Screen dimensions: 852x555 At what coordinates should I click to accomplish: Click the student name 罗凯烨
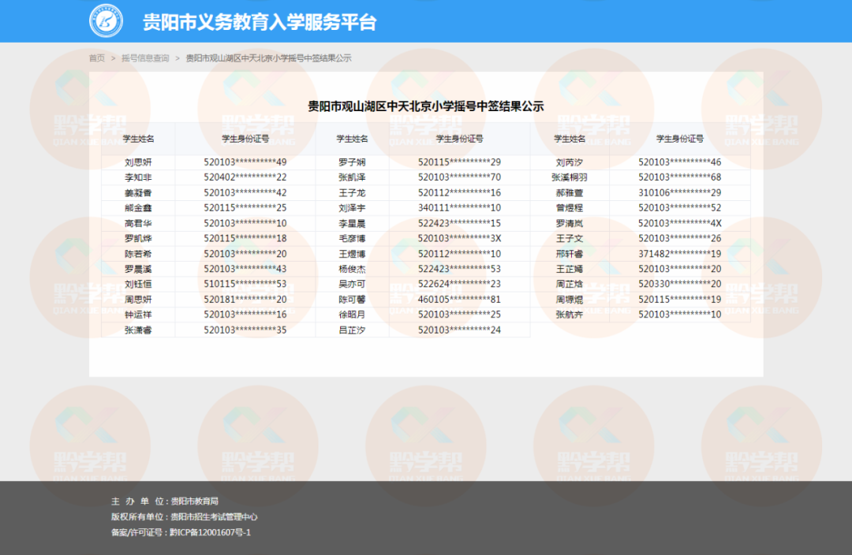[x=138, y=238]
